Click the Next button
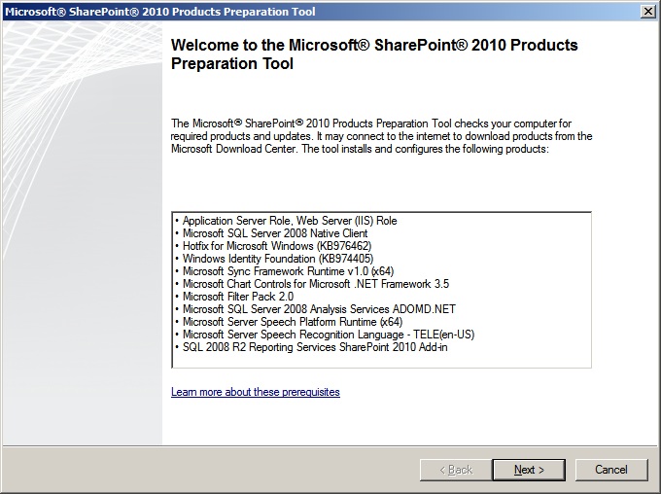This screenshot has height=494, width=661. click(x=529, y=470)
